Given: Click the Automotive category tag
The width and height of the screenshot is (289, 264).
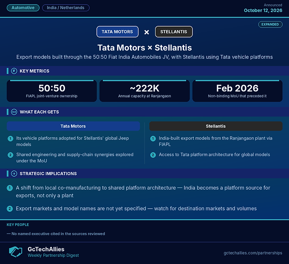Looking at the screenshot, I should tap(23, 8).
